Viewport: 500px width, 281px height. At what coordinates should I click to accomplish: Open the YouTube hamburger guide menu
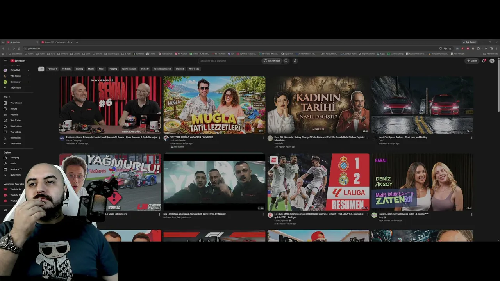pos(5,61)
